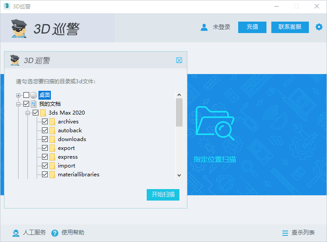The width and height of the screenshot is (327, 242).
Task: Select the export folder item
Action: click(66, 148)
